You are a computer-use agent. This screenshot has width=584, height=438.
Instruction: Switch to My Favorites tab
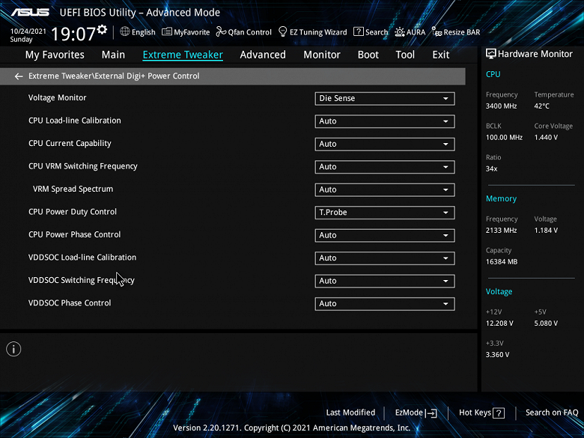pyautogui.click(x=55, y=55)
